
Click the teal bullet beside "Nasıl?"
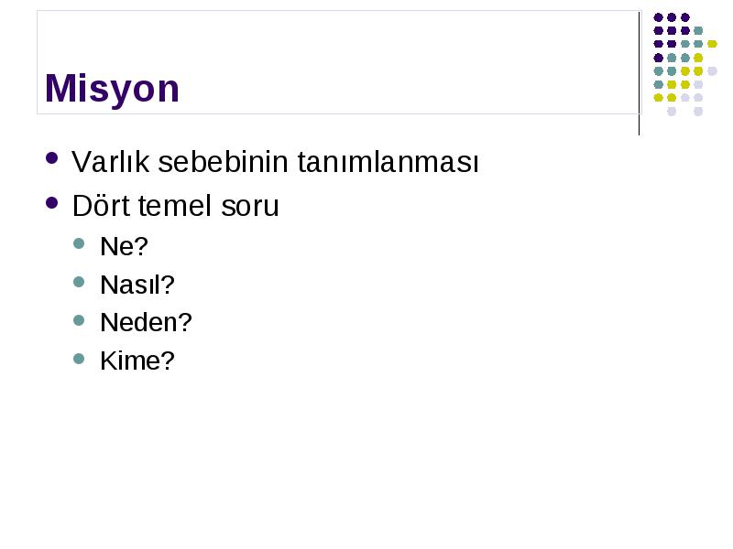[x=79, y=282]
